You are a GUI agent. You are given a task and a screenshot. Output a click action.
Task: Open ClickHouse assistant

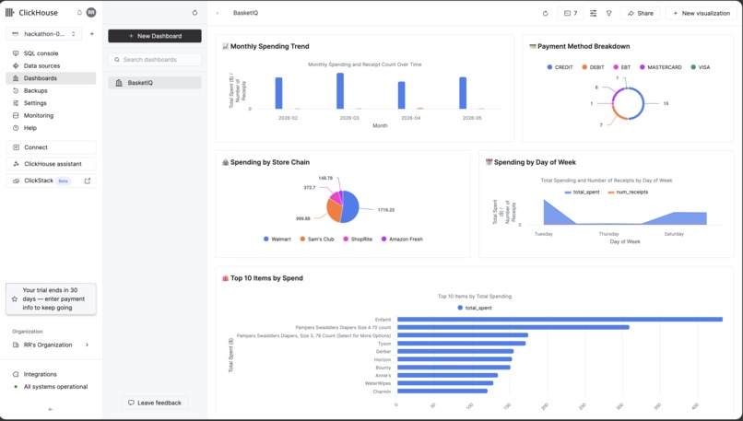coord(52,164)
